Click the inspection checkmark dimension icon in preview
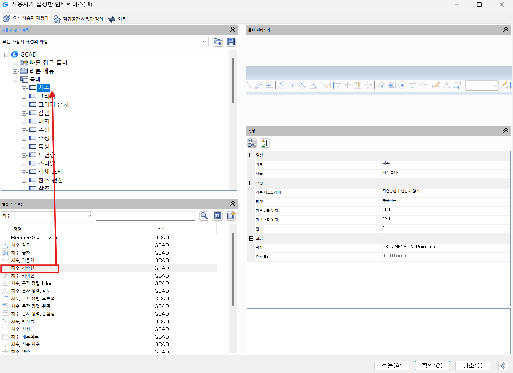The width and height of the screenshot is (513, 373). coord(412,85)
